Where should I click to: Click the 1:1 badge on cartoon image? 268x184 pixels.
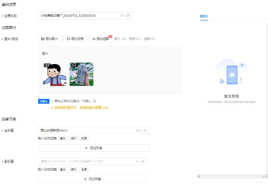(x=47, y=65)
